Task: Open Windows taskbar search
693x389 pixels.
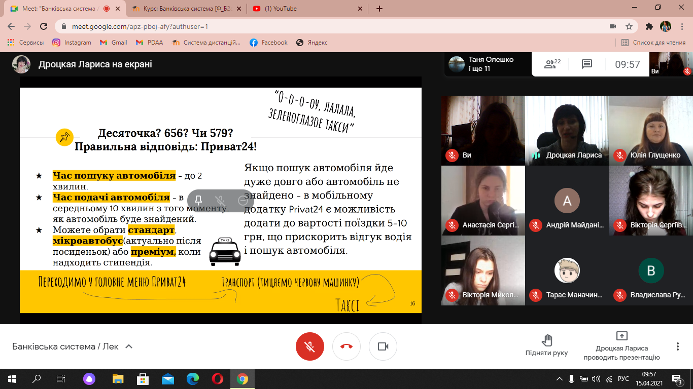Action: (x=37, y=378)
